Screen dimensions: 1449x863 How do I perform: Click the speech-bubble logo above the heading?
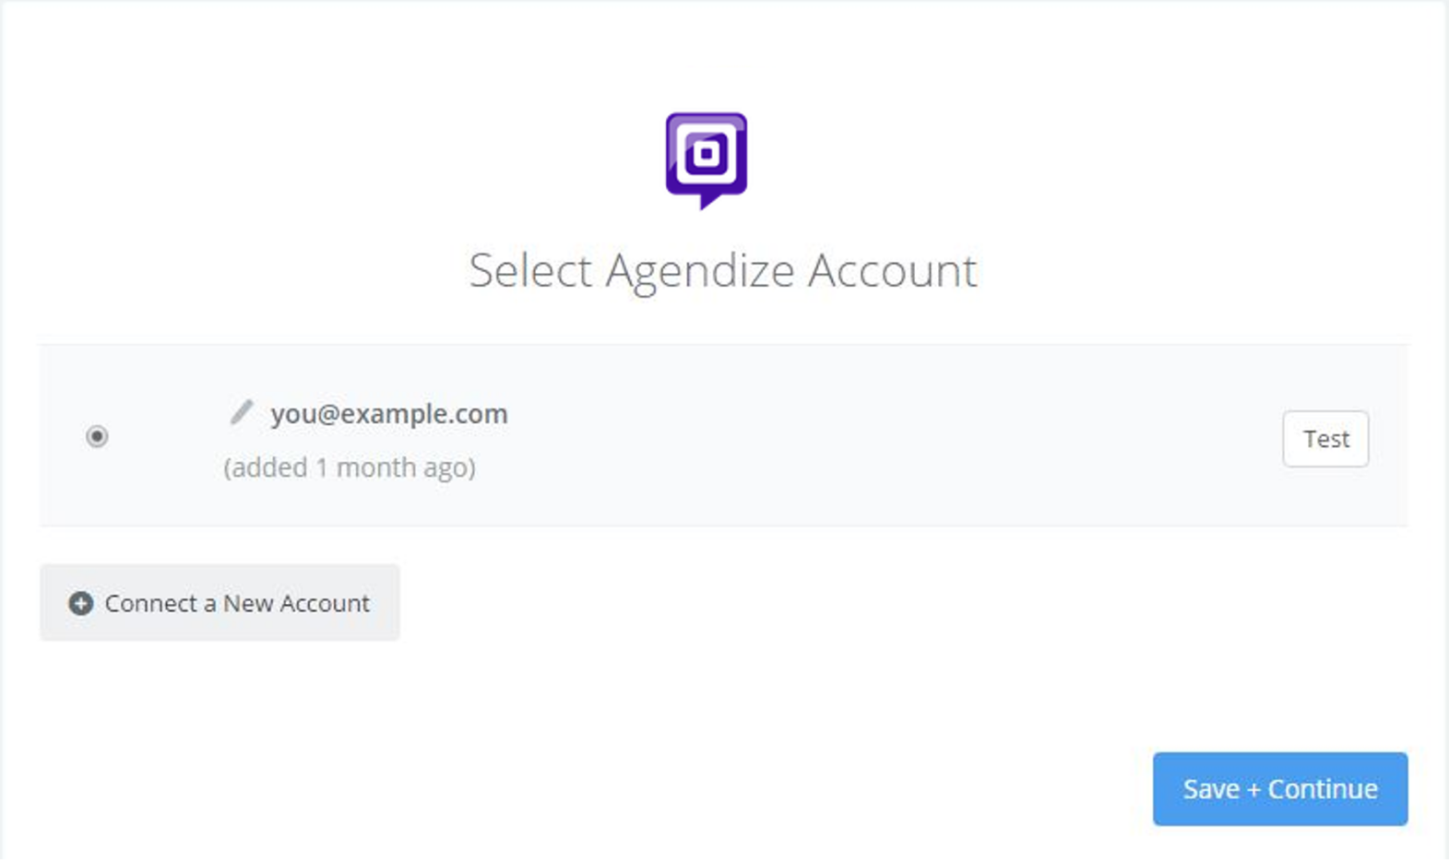[706, 160]
